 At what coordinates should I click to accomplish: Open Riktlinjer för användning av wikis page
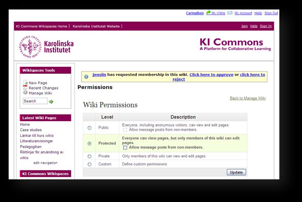pyautogui.click(x=42, y=155)
